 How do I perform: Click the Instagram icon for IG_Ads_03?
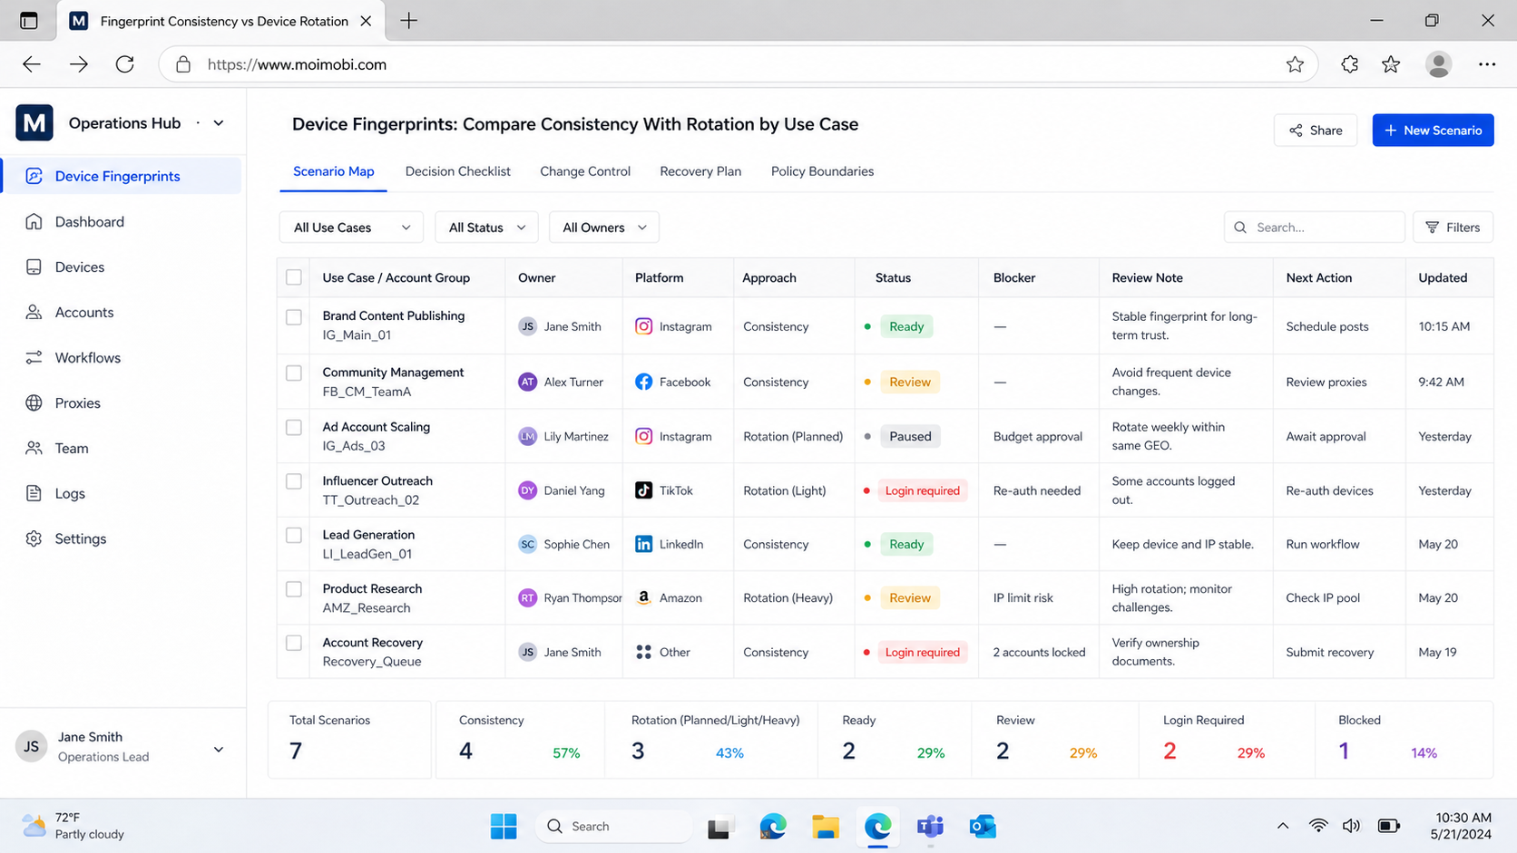(x=643, y=436)
